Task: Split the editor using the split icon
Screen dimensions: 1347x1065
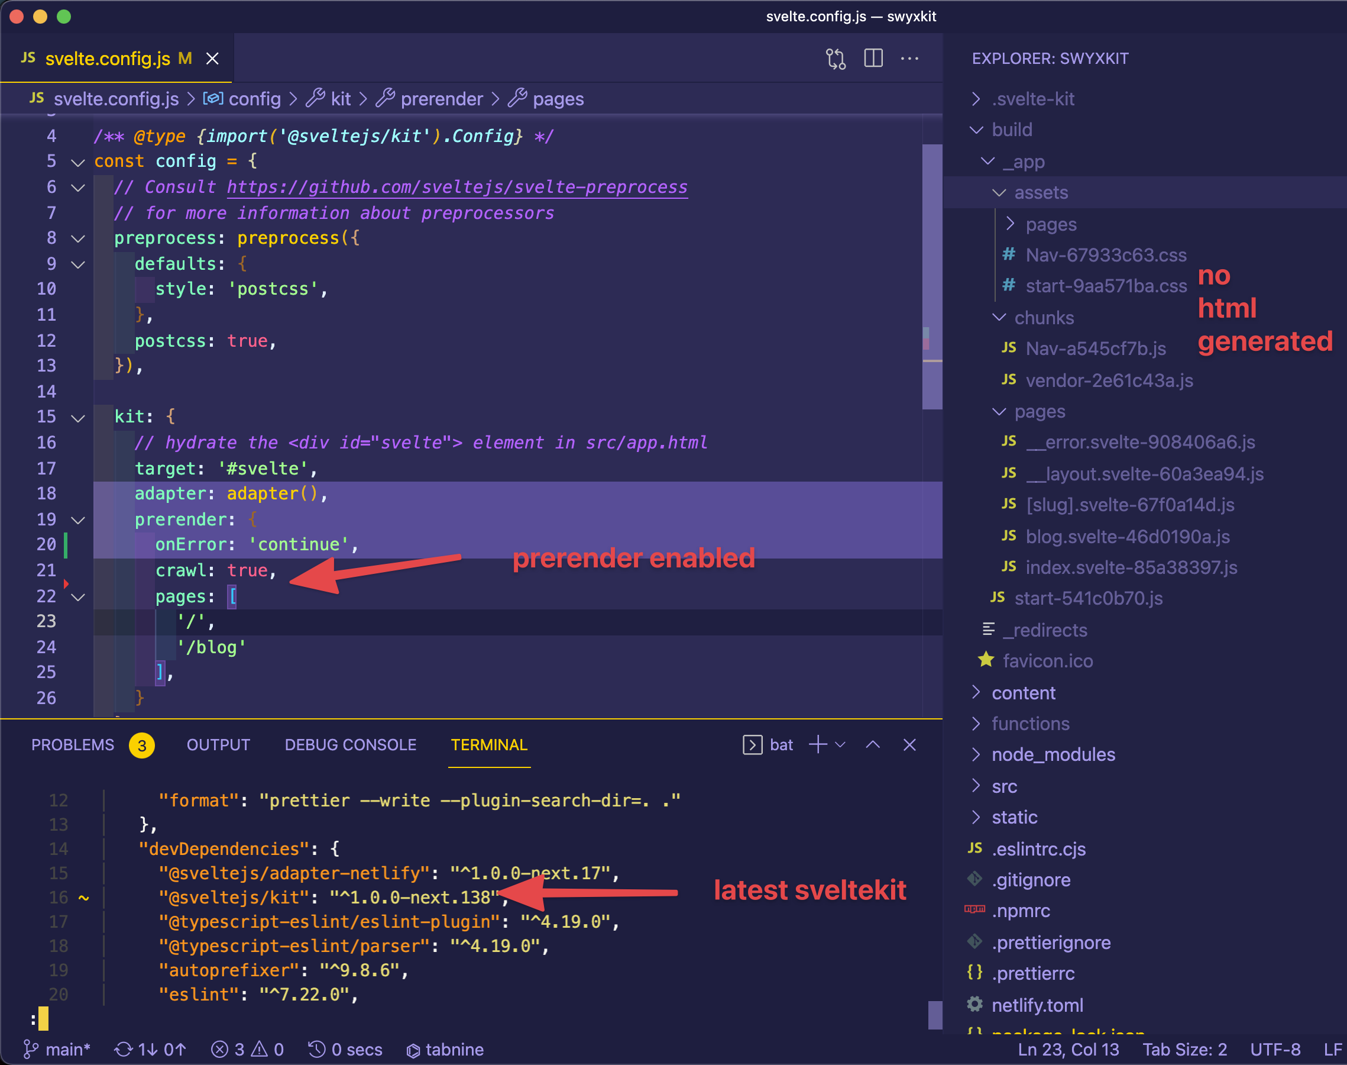Action: coord(873,58)
